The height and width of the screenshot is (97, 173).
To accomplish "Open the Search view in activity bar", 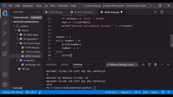I will 5,23.
